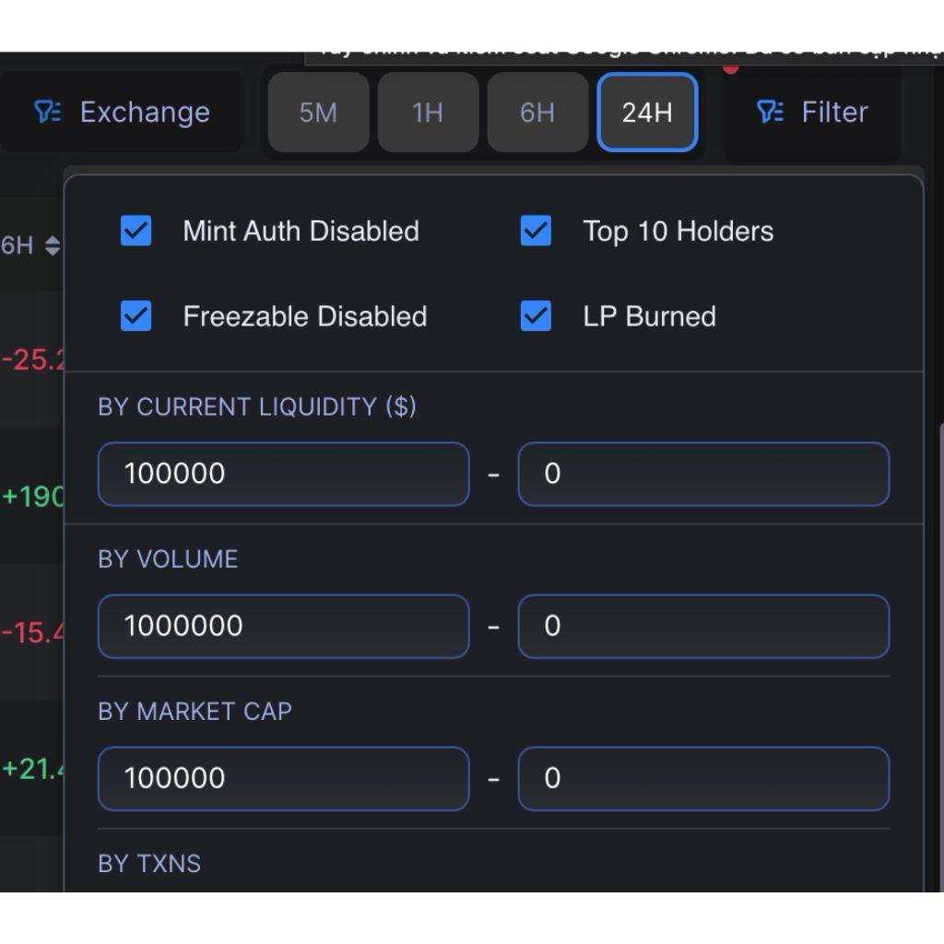Image resolution: width=944 pixels, height=944 pixels.
Task: Select the 5M timeframe tab
Action: (x=318, y=112)
